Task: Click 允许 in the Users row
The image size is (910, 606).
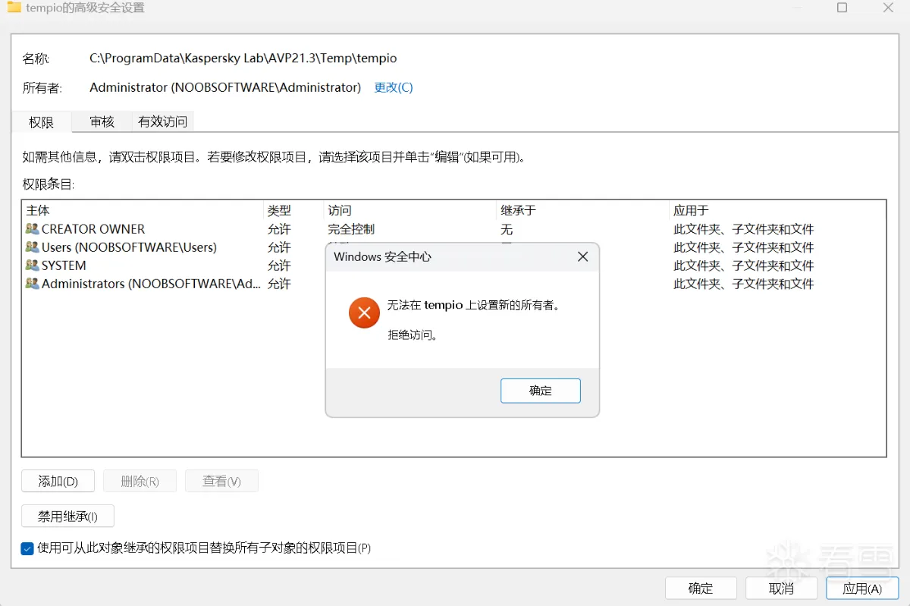Action: click(x=279, y=247)
